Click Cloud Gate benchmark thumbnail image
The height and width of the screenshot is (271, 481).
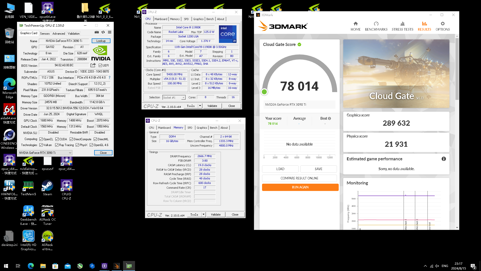click(396, 74)
